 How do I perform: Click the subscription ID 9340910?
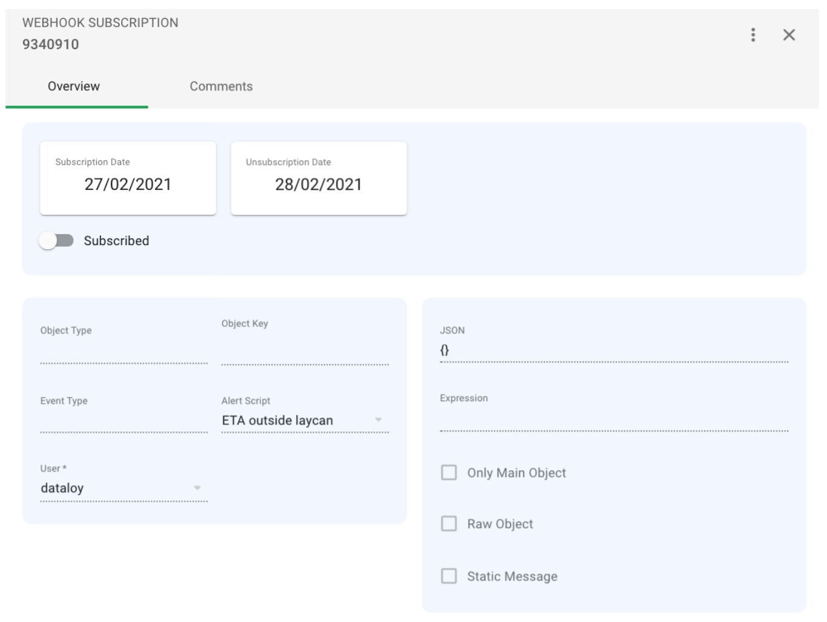pyautogui.click(x=51, y=44)
